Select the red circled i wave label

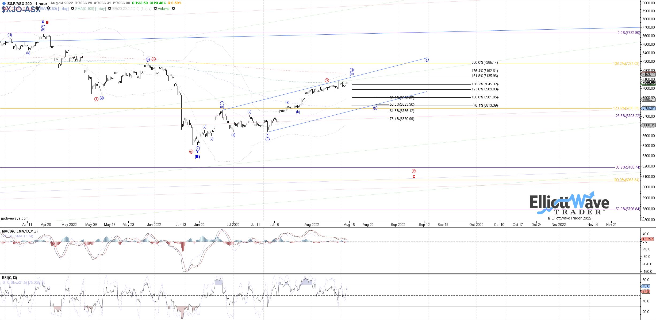[96, 99]
